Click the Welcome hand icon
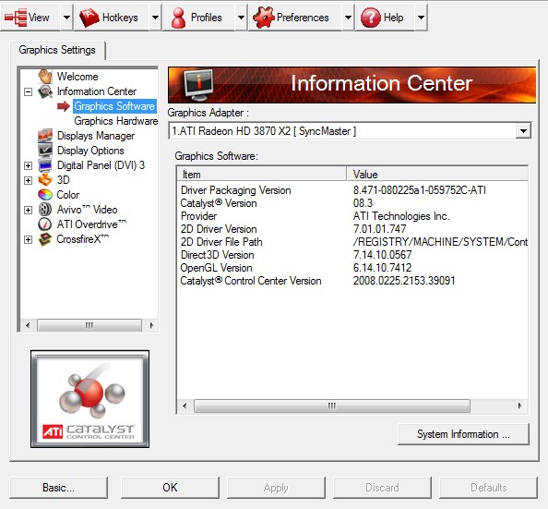Screen dimensions: 548x509 (45, 77)
